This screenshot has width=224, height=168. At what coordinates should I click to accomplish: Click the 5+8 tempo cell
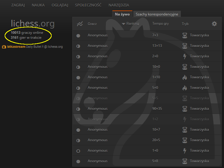[x=155, y=161]
